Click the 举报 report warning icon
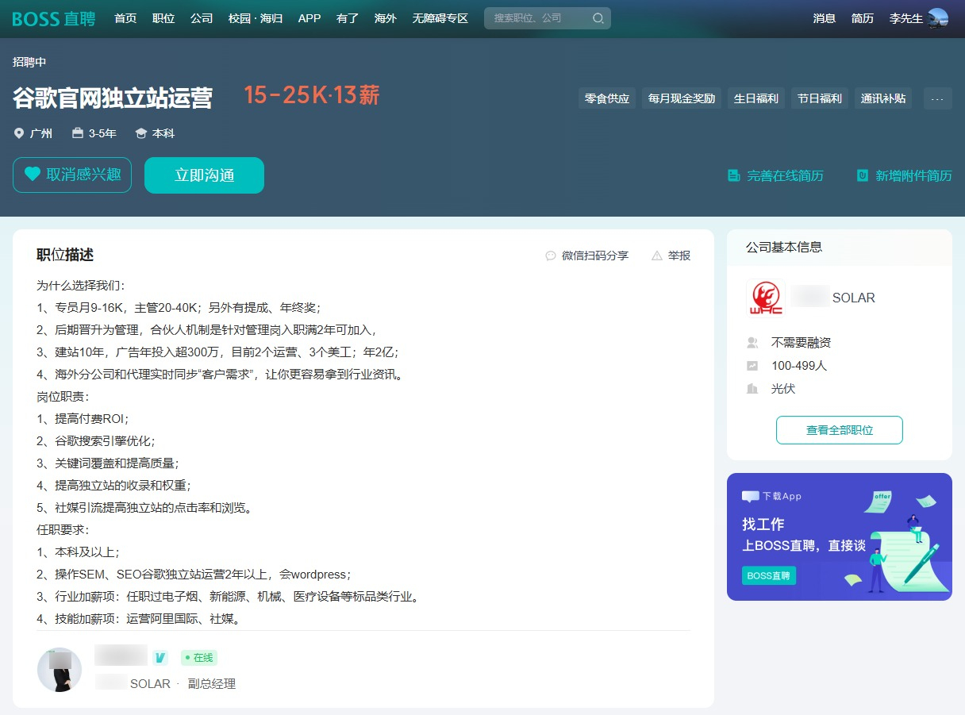Screen dimensions: 965x715 656,256
